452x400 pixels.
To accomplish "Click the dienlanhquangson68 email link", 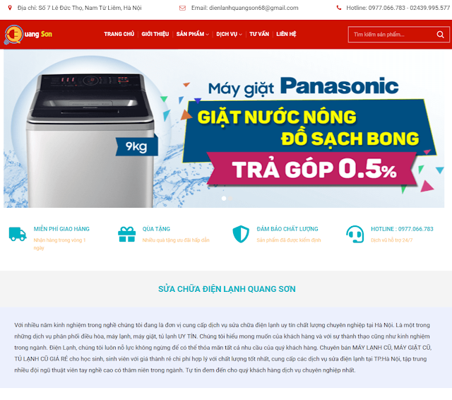I will click(x=254, y=8).
